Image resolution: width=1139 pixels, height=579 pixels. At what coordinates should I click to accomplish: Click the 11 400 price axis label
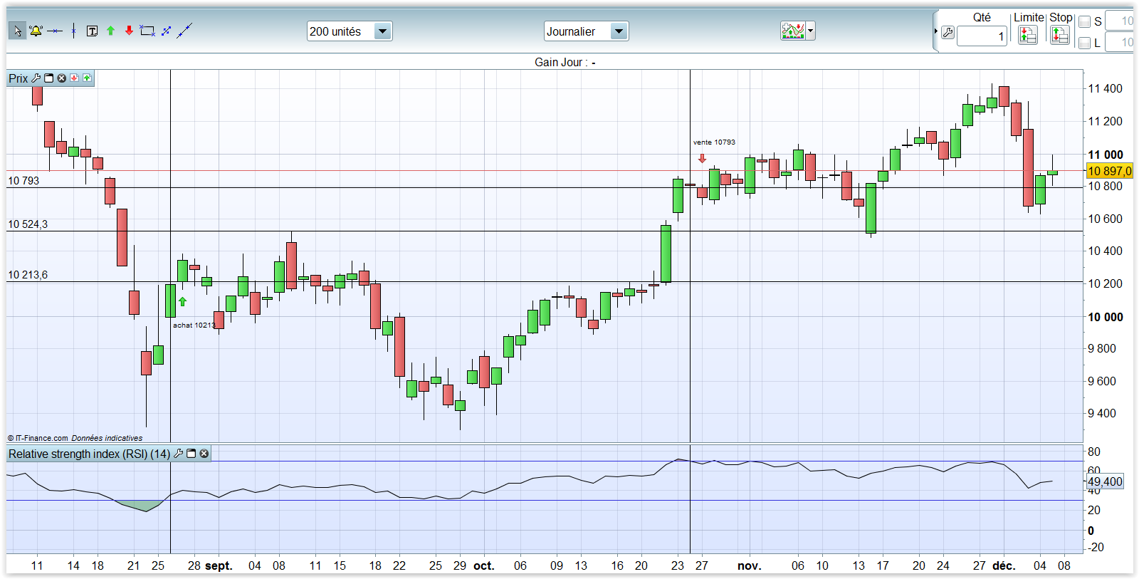(1105, 88)
